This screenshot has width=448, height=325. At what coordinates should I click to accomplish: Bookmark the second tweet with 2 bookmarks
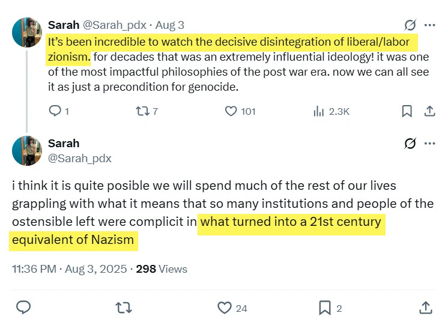pos(324,308)
